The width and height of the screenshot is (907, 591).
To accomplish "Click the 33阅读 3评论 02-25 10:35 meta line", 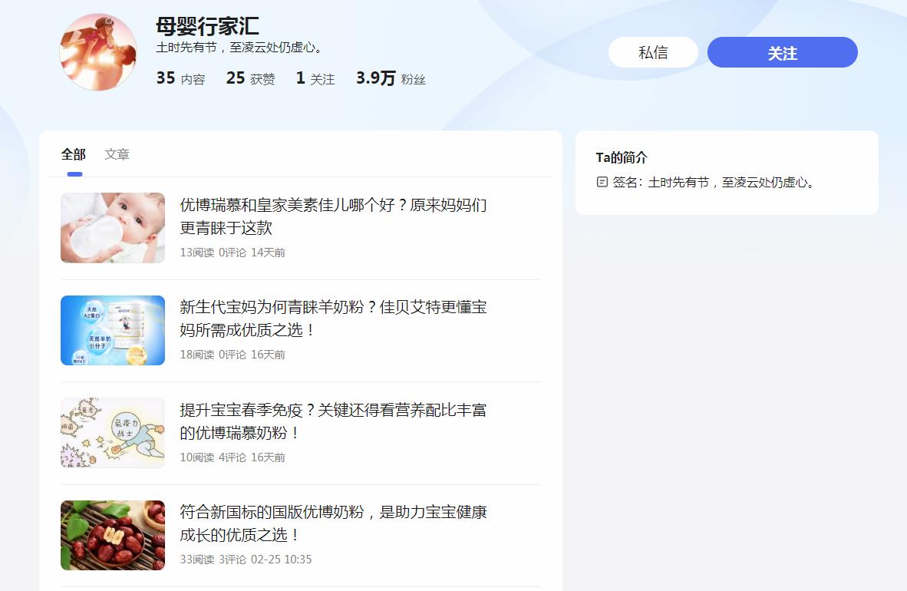I will (246, 560).
